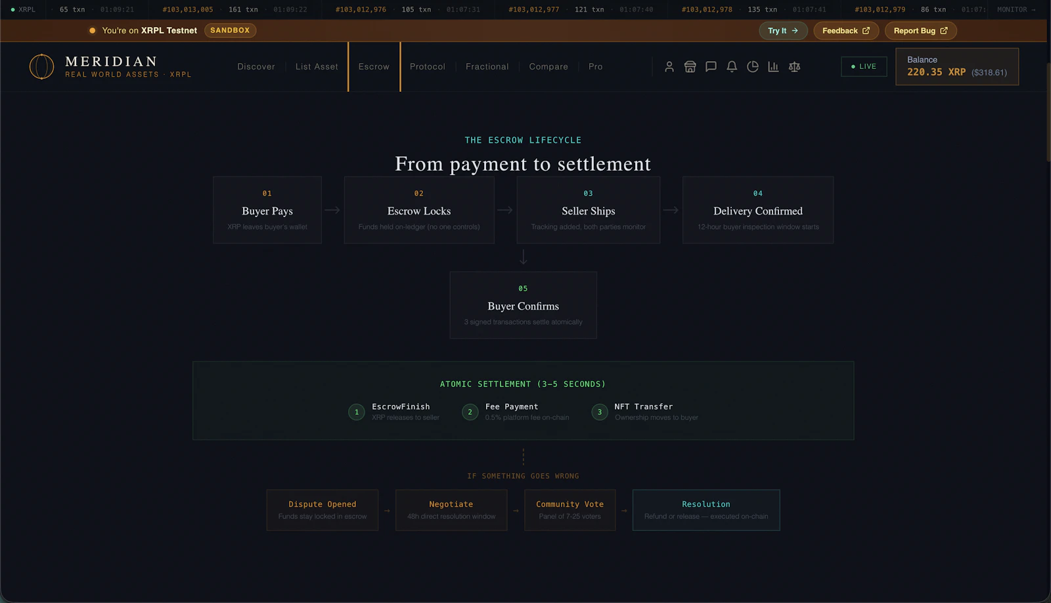The image size is (1051, 603).
Task: Open the Pro tab
Action: pos(596,67)
